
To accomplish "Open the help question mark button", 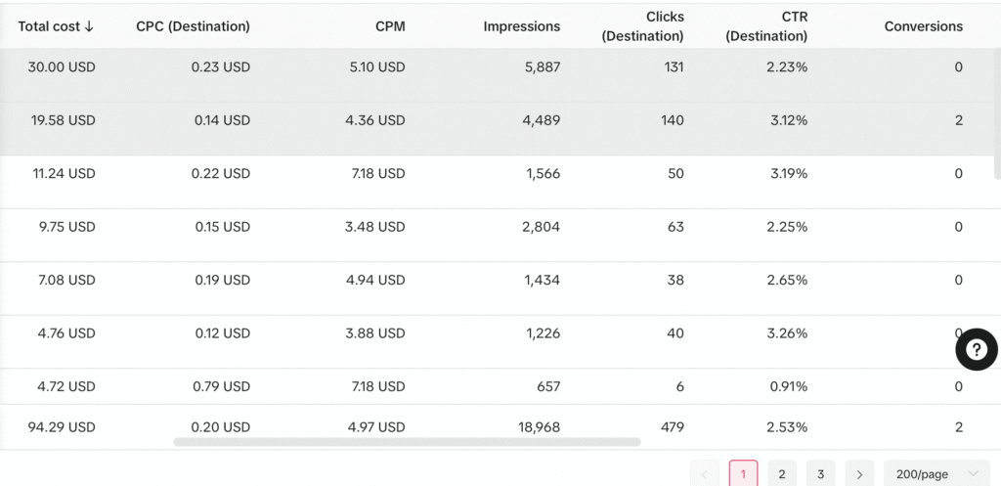I will click(x=976, y=350).
